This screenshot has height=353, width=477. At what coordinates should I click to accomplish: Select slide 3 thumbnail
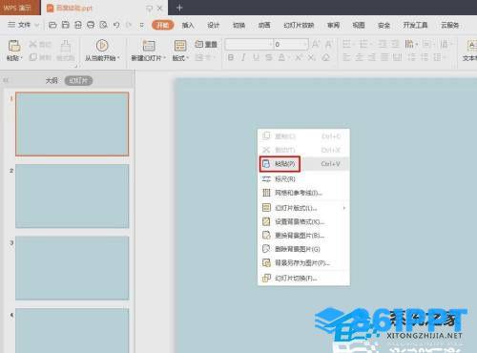pos(73,268)
